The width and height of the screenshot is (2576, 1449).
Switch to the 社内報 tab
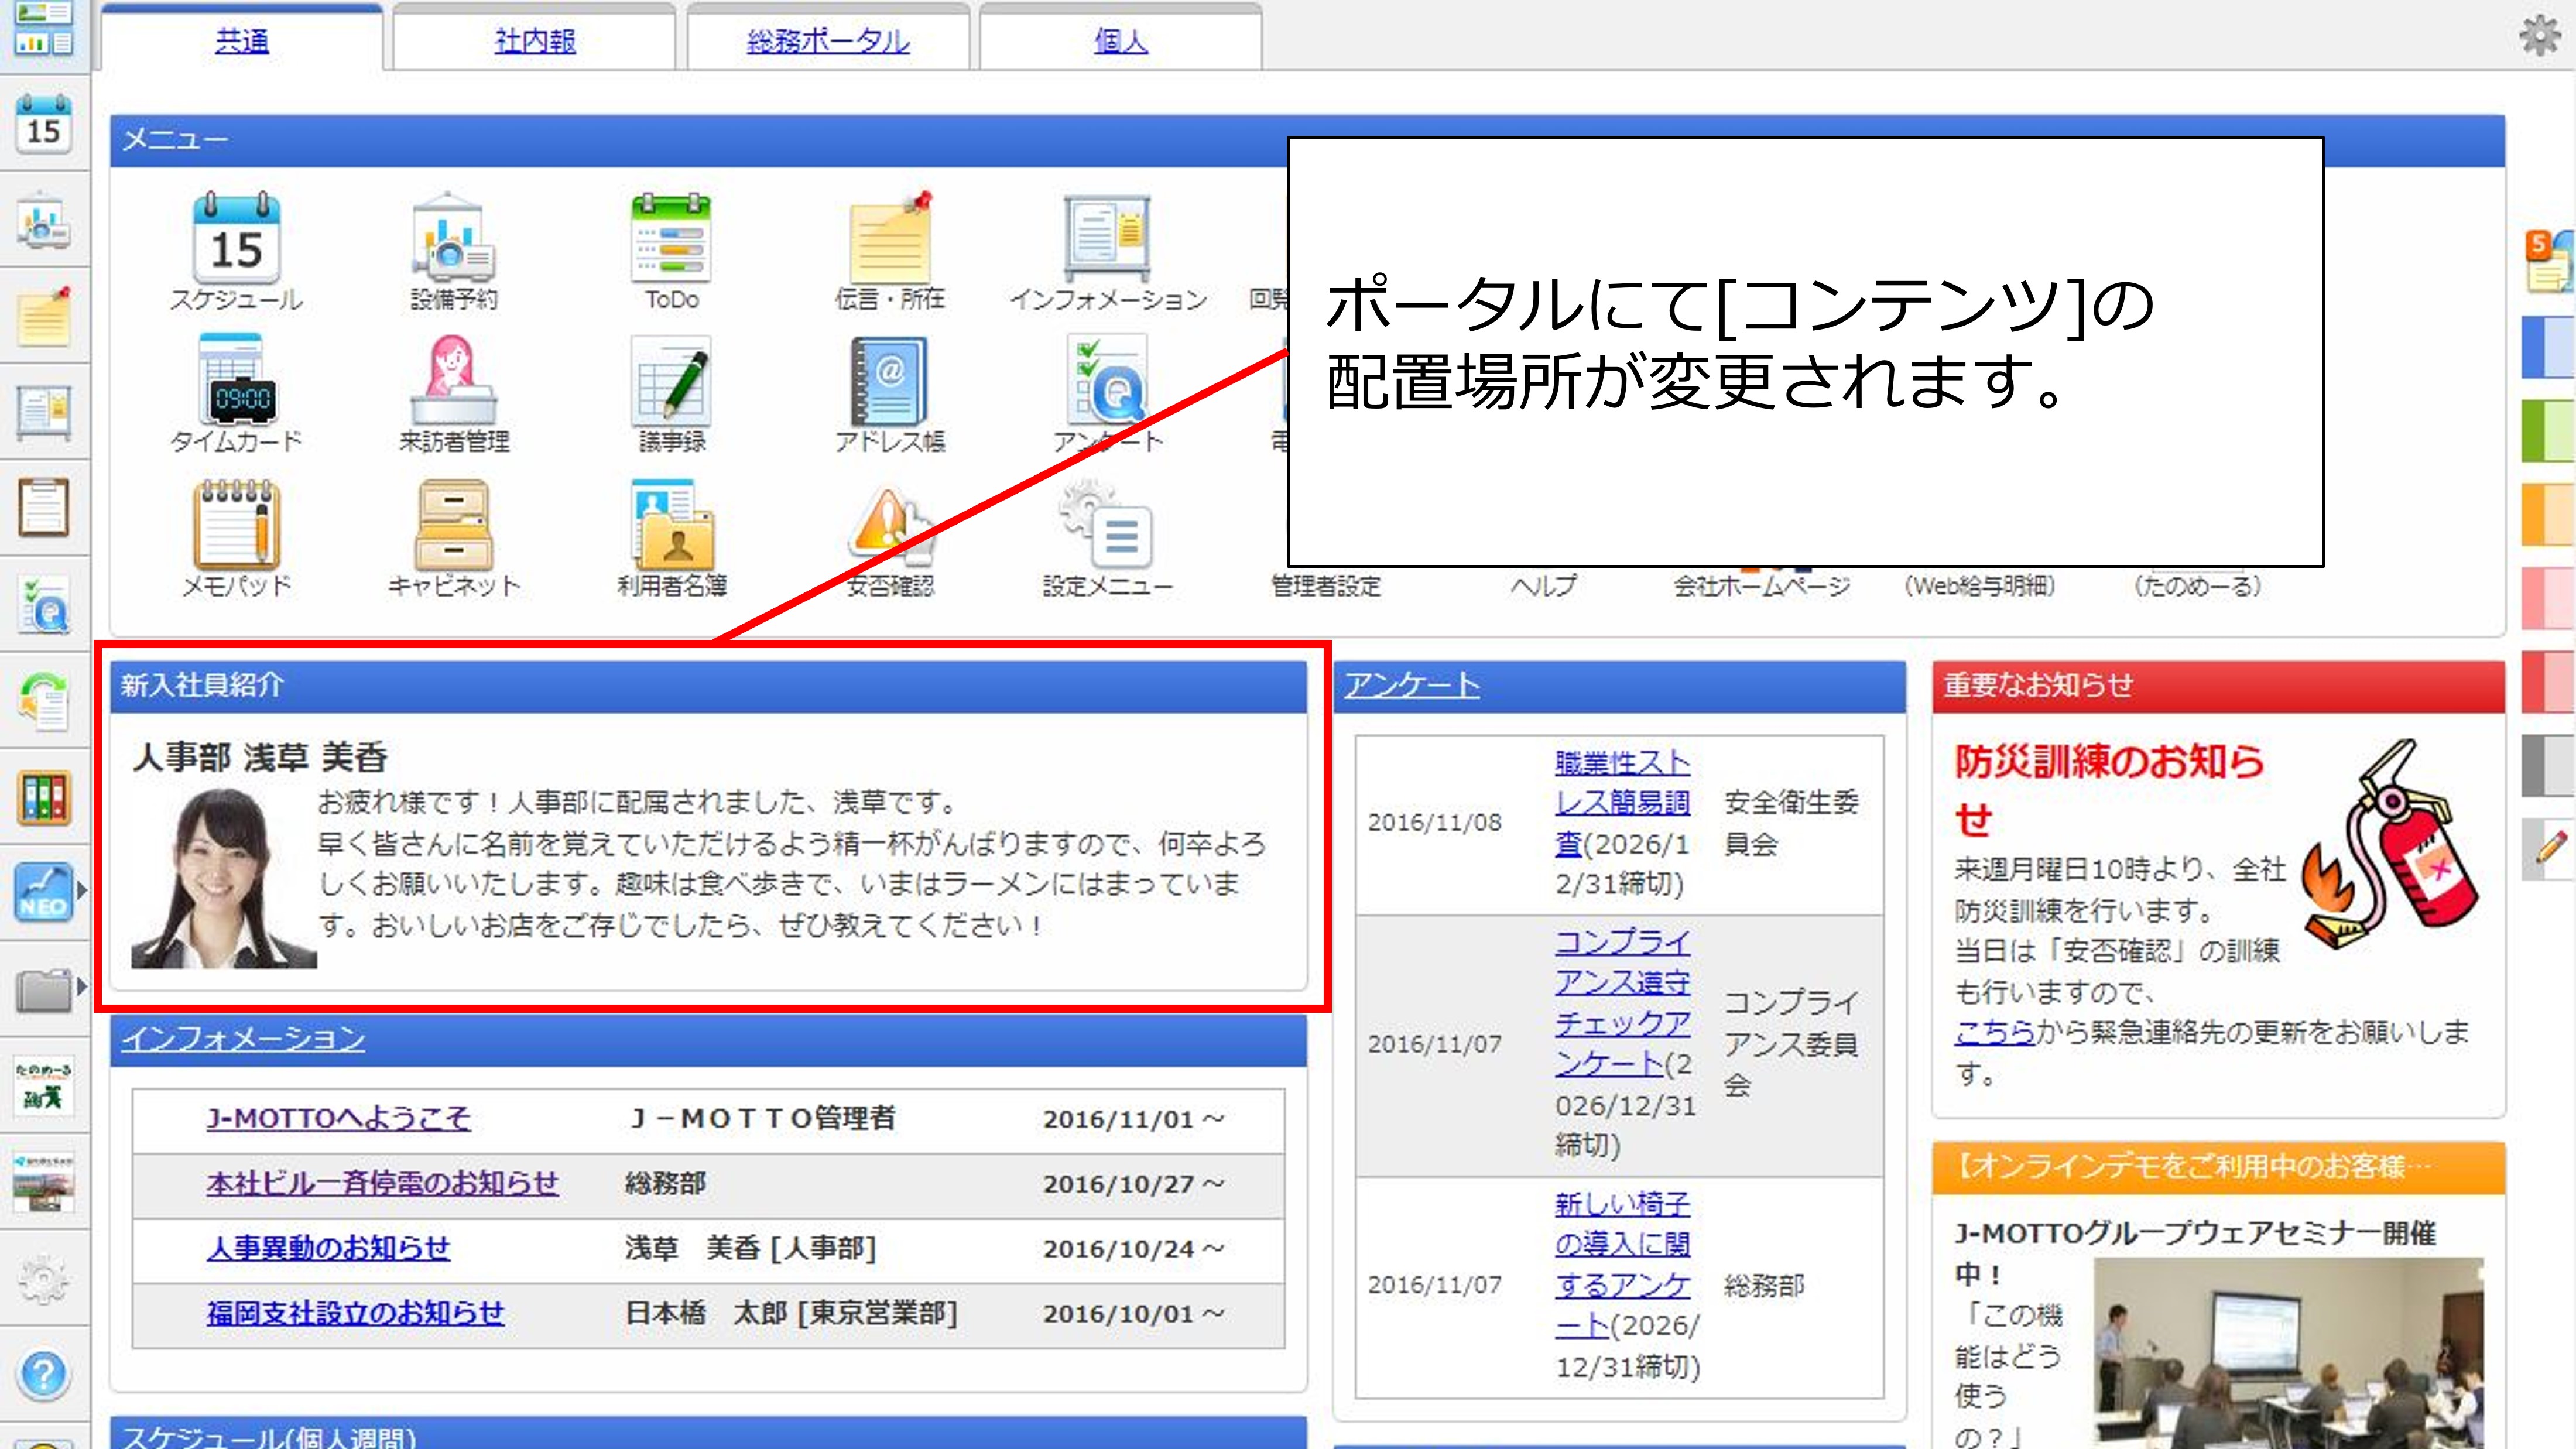535,41
